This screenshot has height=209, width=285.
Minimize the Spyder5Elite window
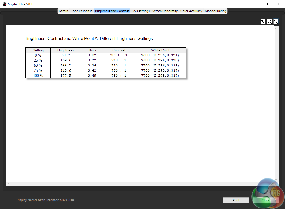(254, 4)
